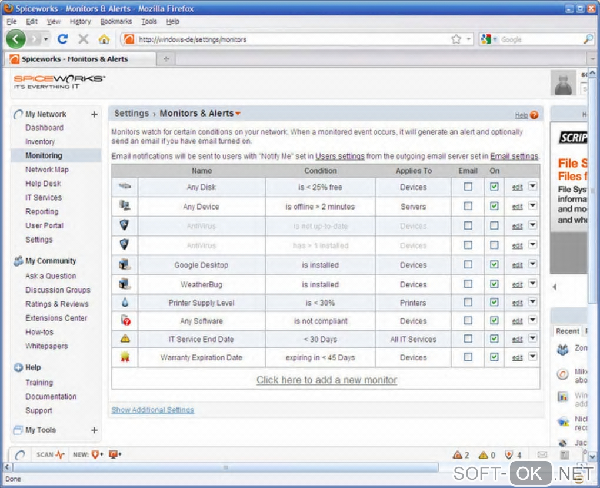Click the user avatar picture
Screen dimensions: 600x488
(564, 82)
